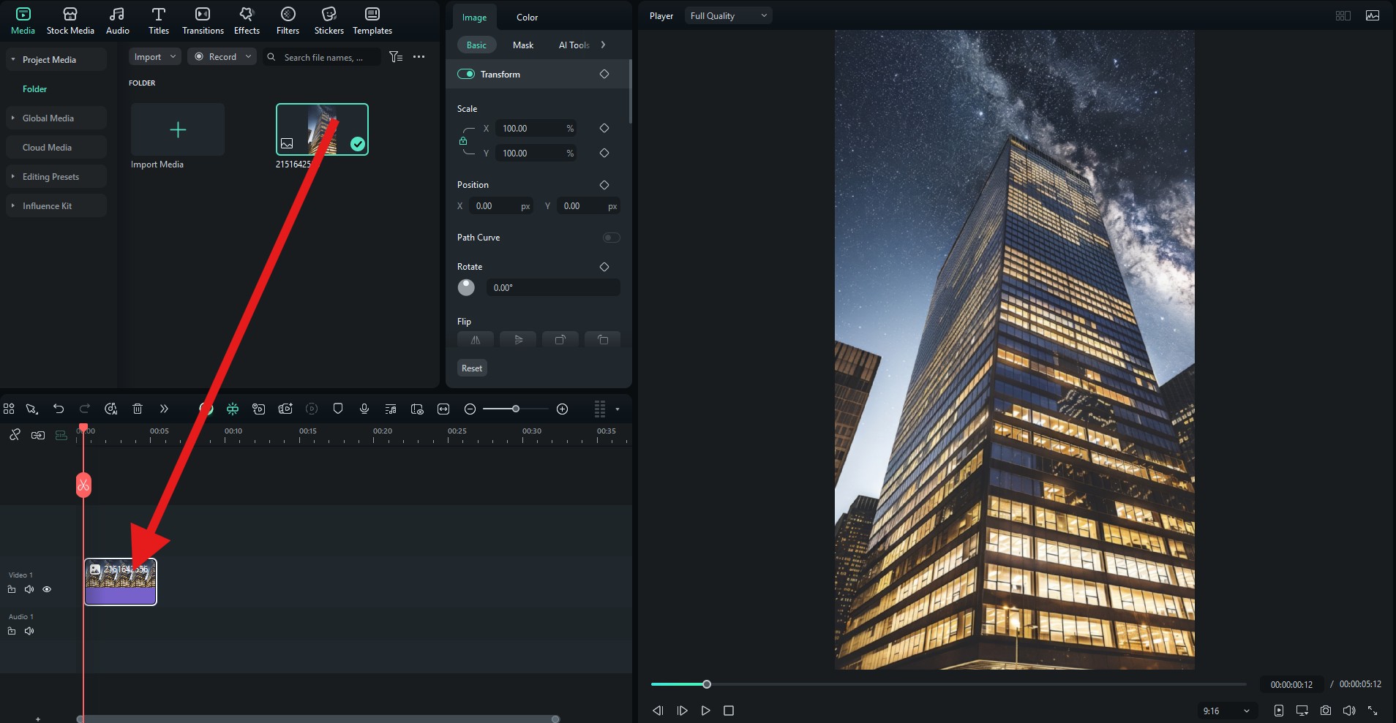
Task: Adjust the timeline zoom slider
Action: coord(516,409)
